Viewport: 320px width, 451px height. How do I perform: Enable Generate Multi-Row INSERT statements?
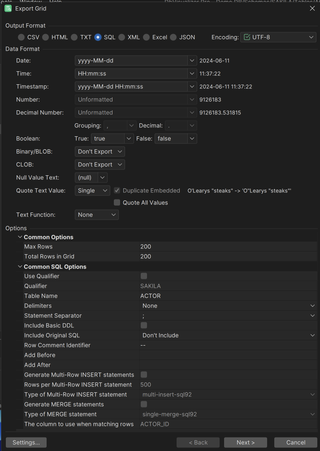pyautogui.click(x=144, y=375)
